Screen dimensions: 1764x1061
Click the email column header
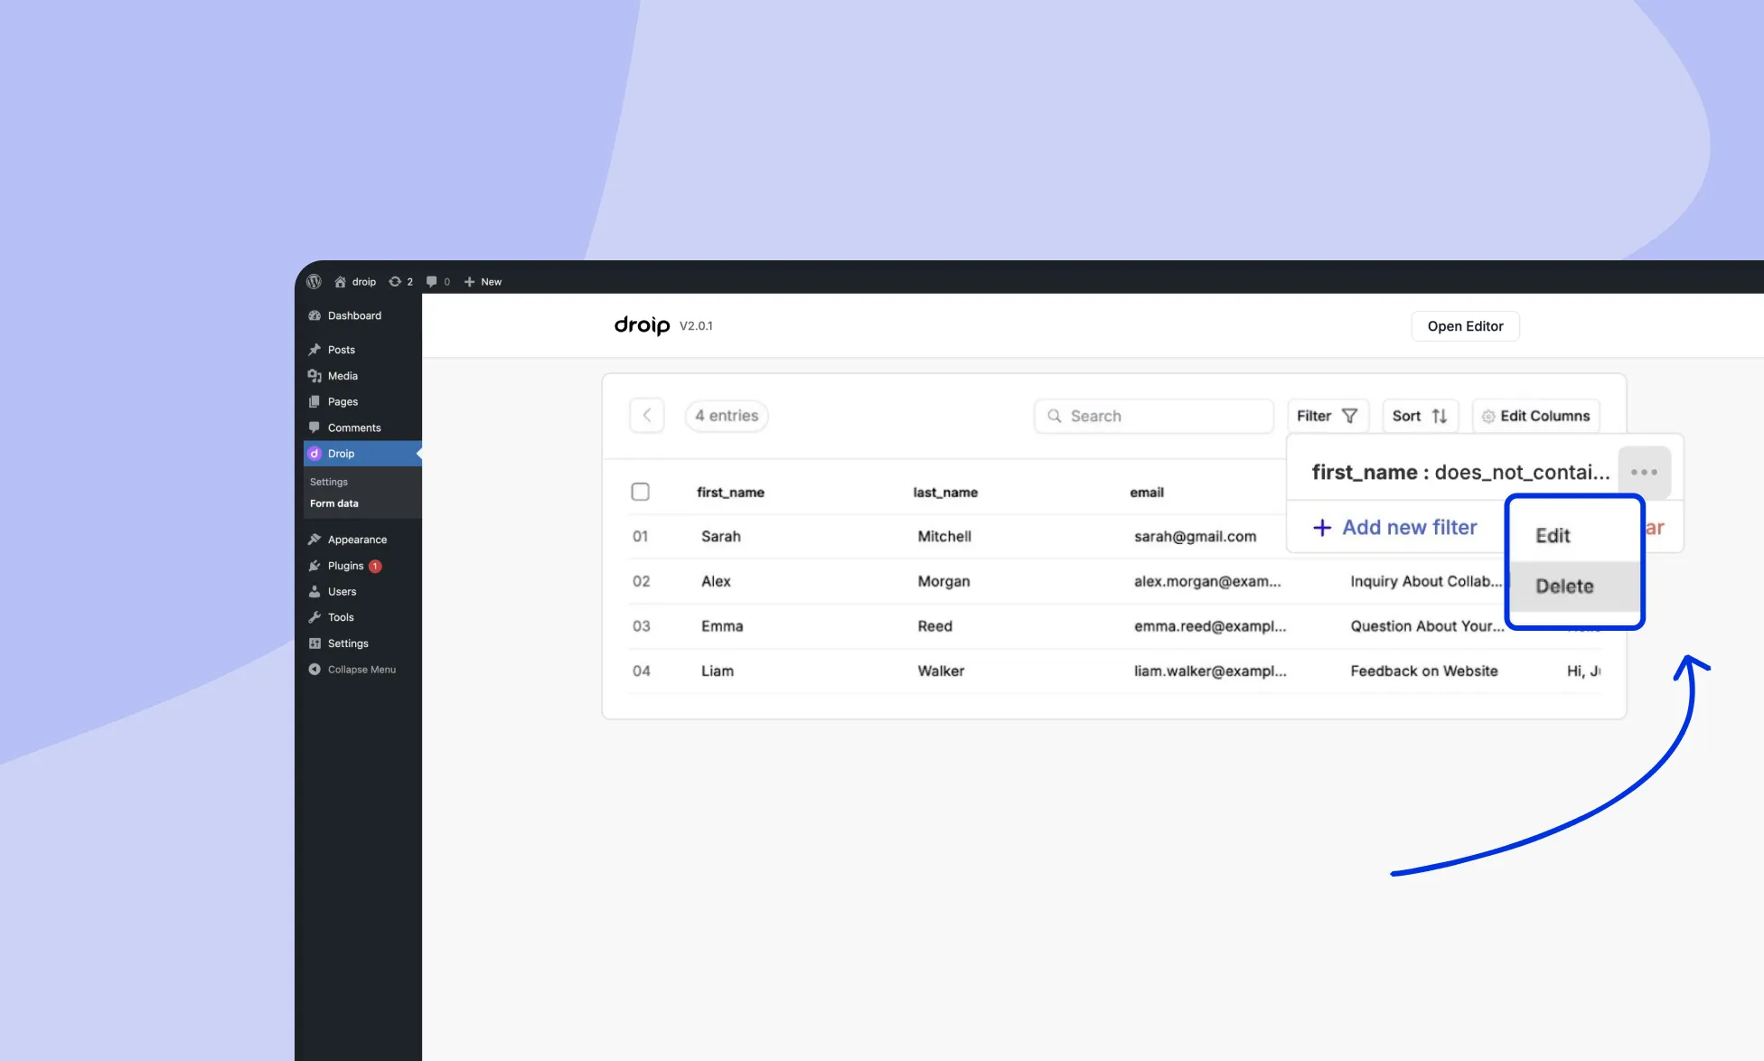tap(1147, 493)
